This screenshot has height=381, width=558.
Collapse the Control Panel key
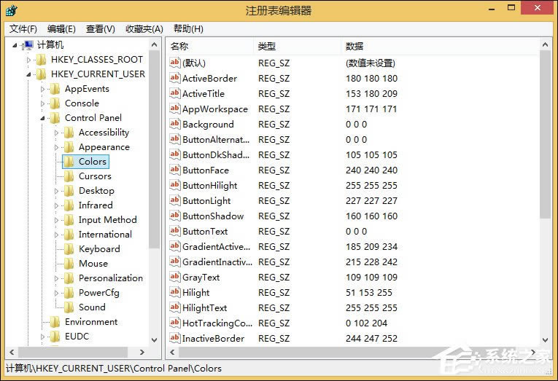coord(43,118)
